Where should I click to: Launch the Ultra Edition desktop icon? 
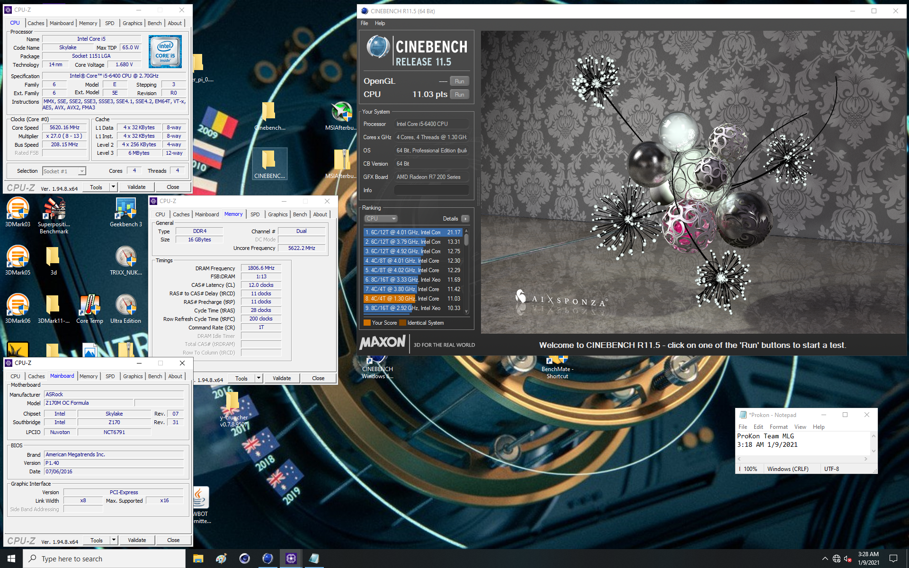(x=126, y=309)
